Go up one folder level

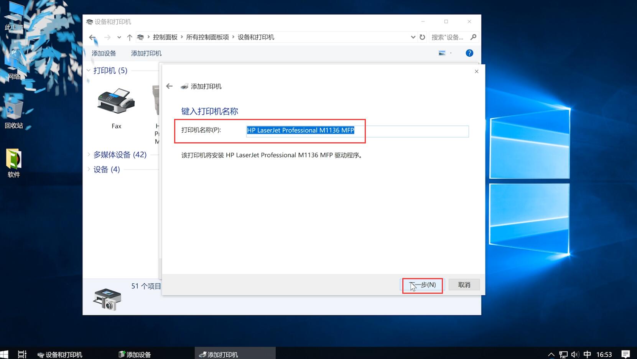(x=130, y=37)
